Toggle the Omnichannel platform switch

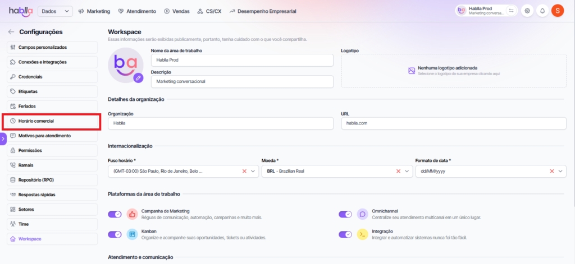345,214
